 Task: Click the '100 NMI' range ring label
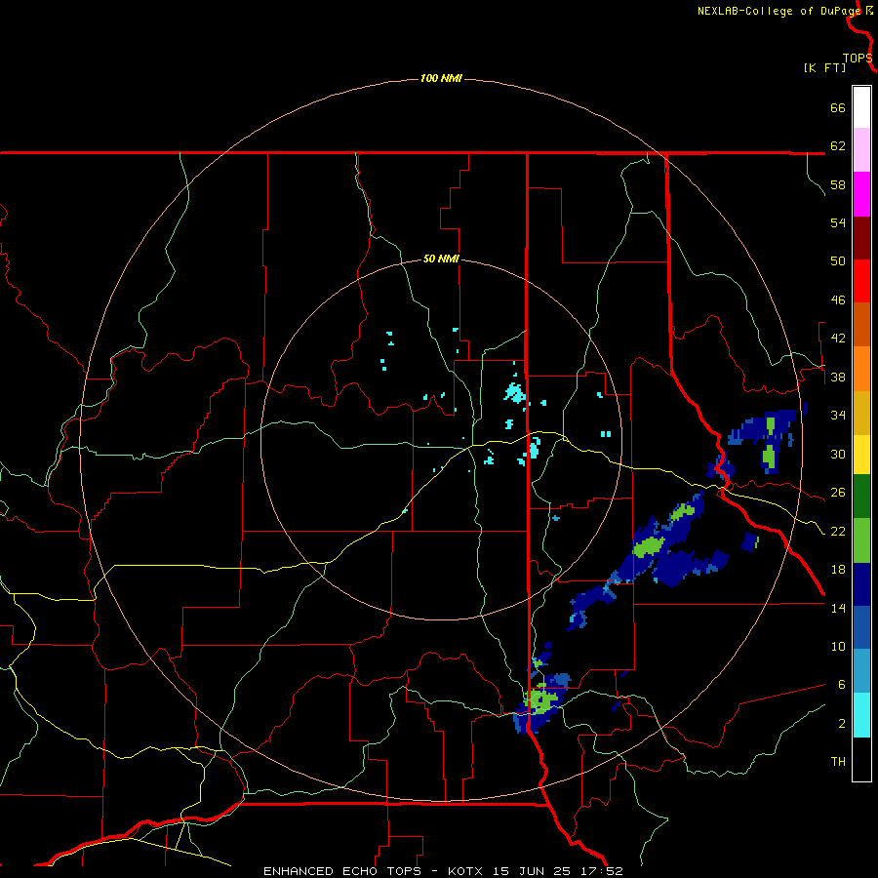click(441, 78)
